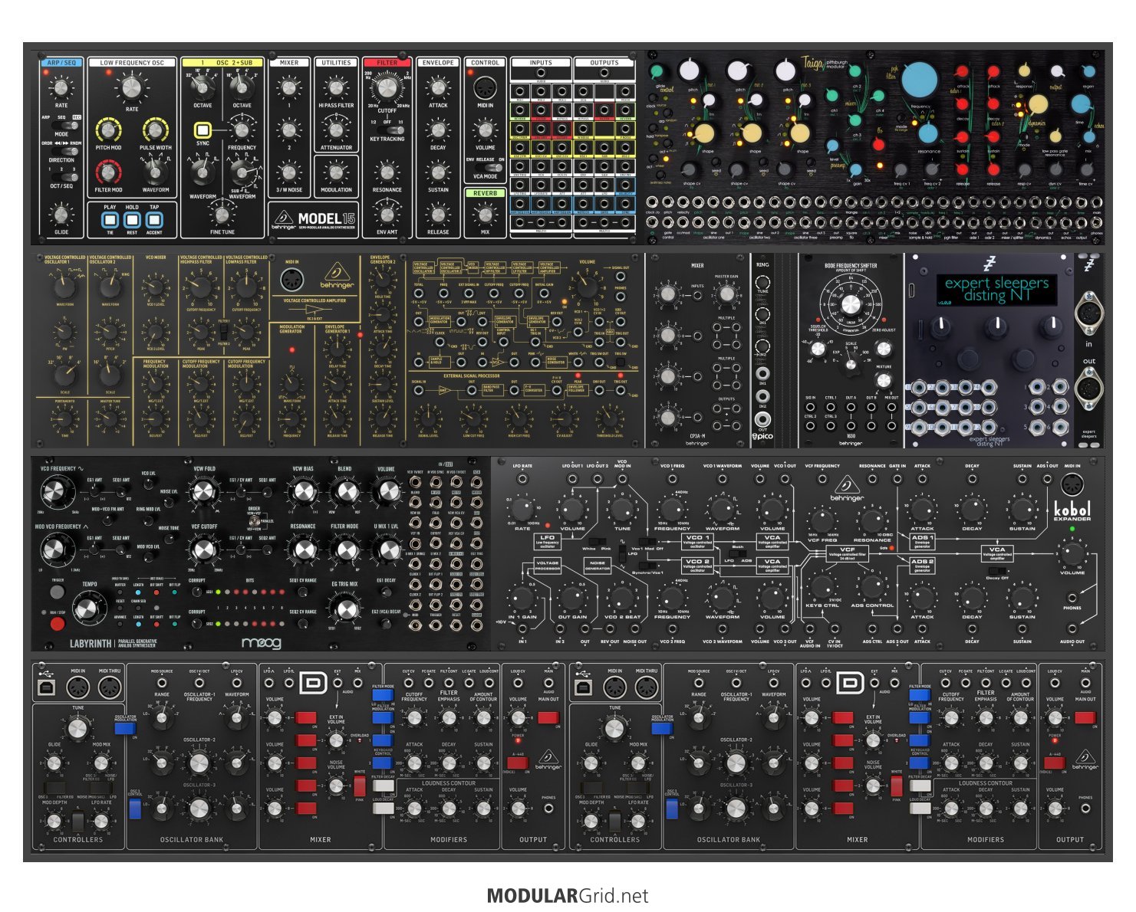Click the yellow-ringed PITCH MOD knob
Viewport: 1136px width, 912px height.
click(109, 130)
